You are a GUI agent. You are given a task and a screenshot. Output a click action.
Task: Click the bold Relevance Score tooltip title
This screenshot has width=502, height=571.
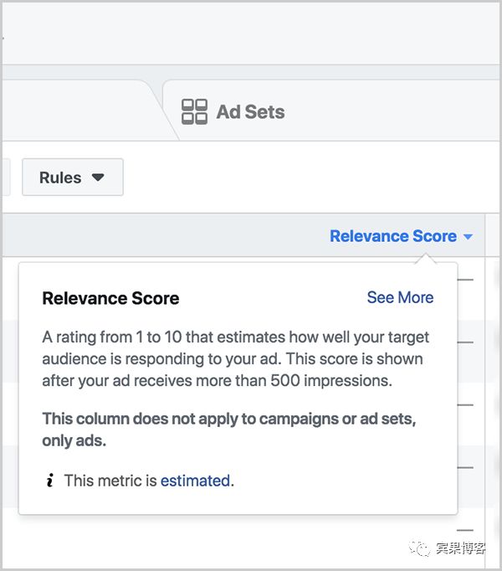tap(110, 298)
